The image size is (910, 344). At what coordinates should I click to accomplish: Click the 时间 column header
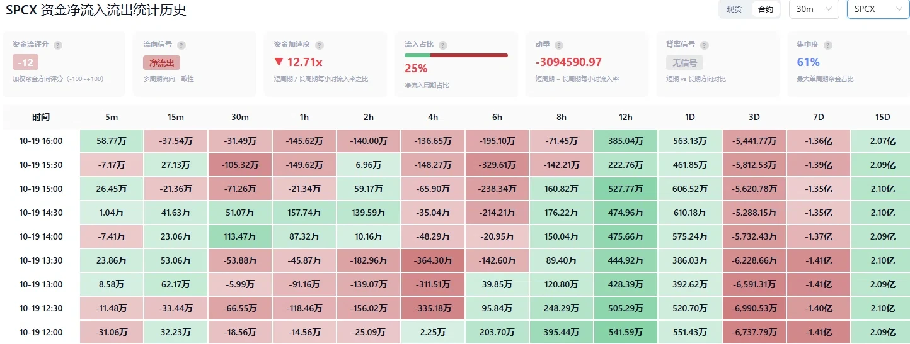41,118
